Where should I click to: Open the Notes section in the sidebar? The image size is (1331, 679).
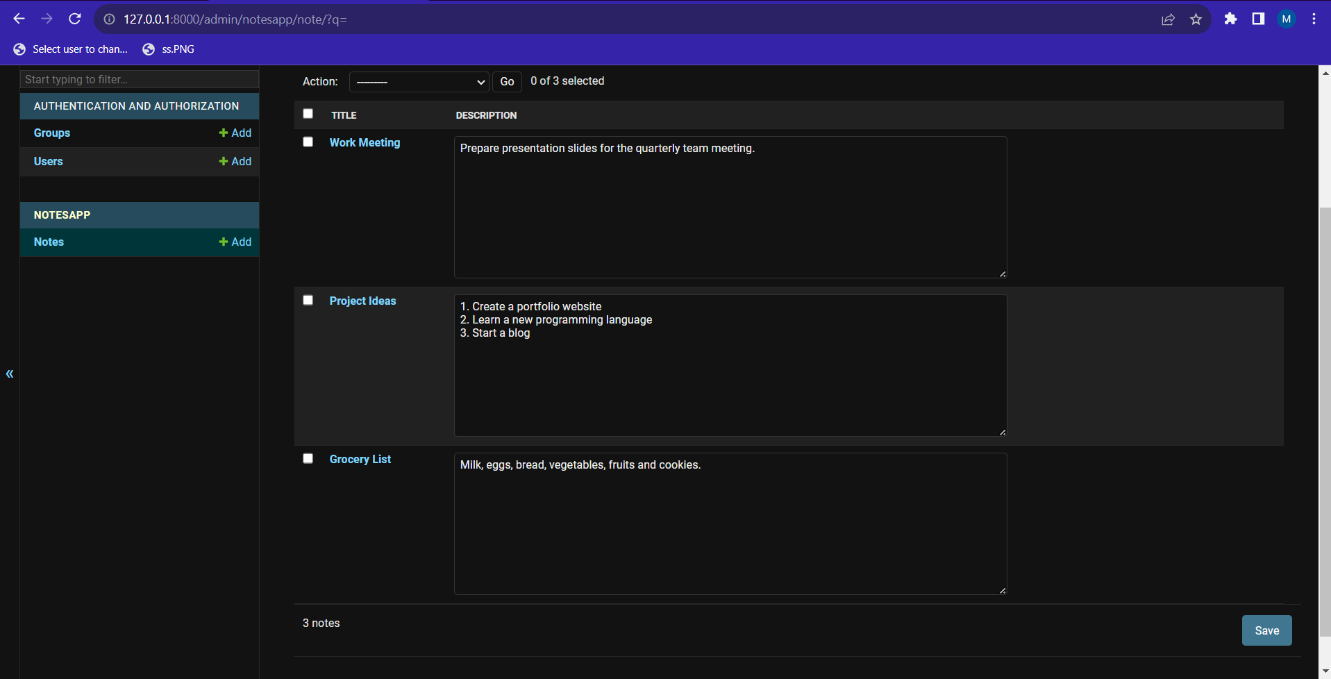click(49, 242)
